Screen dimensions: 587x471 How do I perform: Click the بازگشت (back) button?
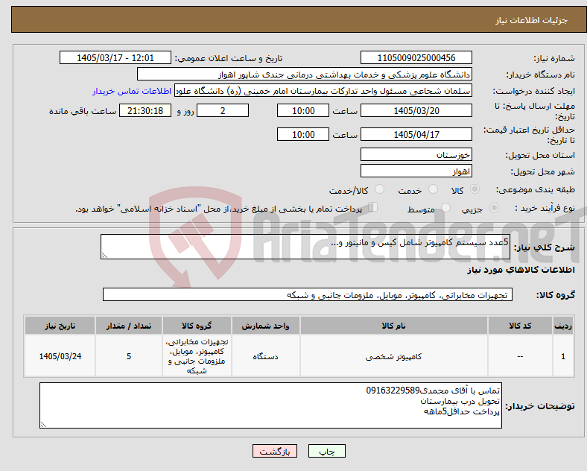[275, 451]
